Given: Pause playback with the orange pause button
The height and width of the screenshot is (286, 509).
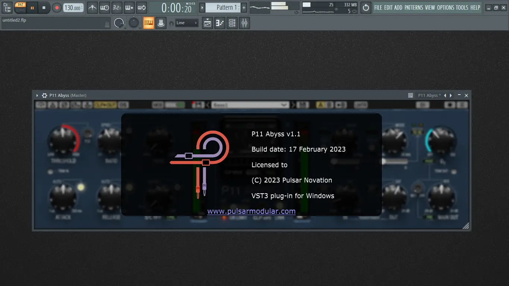Looking at the screenshot, I should pos(32,7).
